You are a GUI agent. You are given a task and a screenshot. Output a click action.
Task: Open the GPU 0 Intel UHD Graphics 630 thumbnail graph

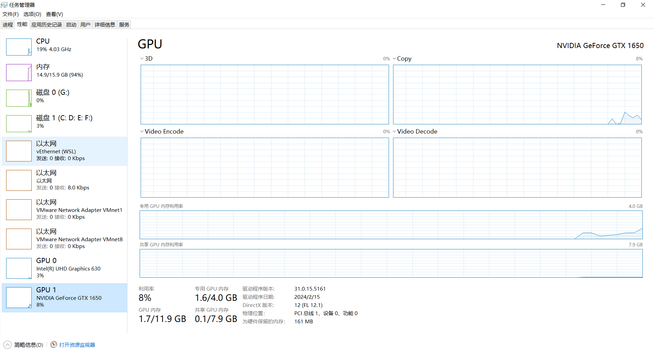pos(19,268)
